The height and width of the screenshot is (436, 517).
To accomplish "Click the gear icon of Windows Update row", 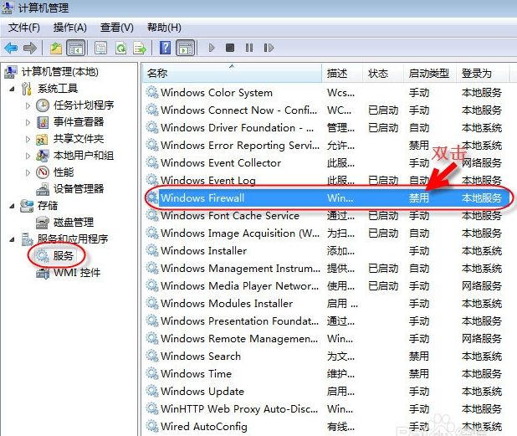I will click(152, 391).
